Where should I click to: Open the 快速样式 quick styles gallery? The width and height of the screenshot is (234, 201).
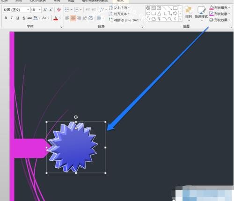click(201, 13)
